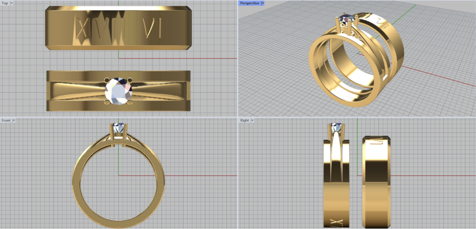Screen dimensions: 476x229
Task: Open the Front viewport dropdown arrow
Action: click(x=13, y=120)
